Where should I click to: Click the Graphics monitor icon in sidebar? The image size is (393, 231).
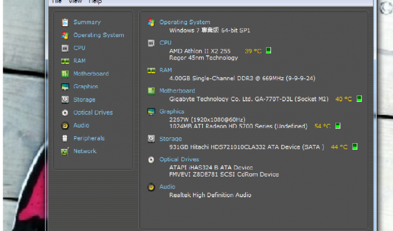tap(65, 87)
